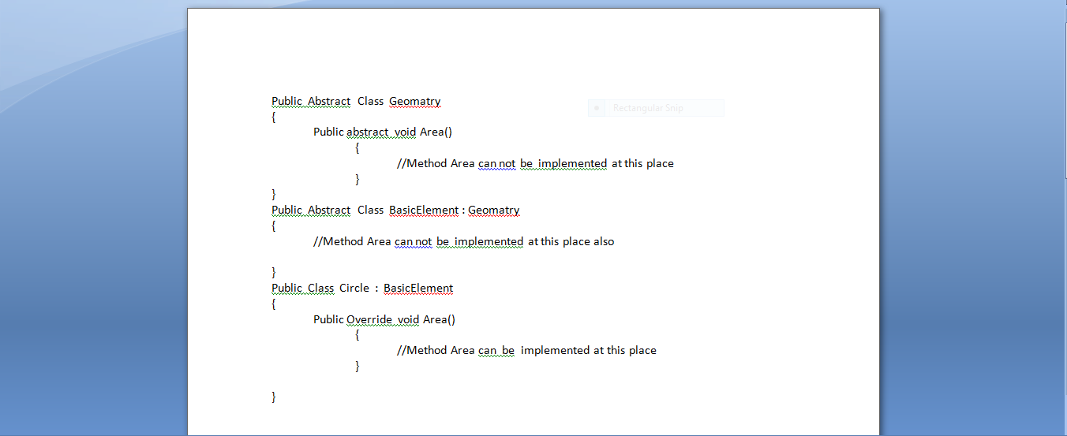Click the final closing brace of Circle class
Screen dimensions: 1067x436
click(274, 397)
